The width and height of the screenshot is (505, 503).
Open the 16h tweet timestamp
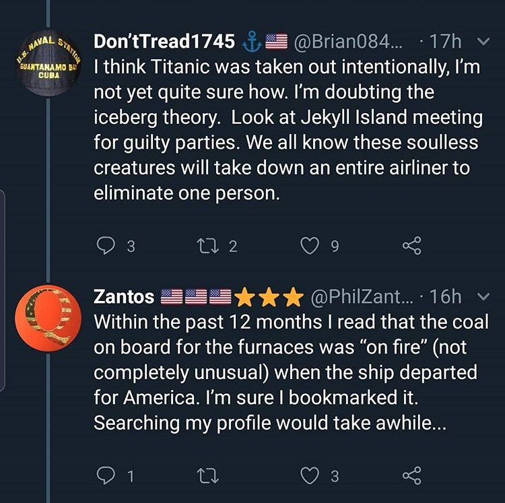coord(445,297)
